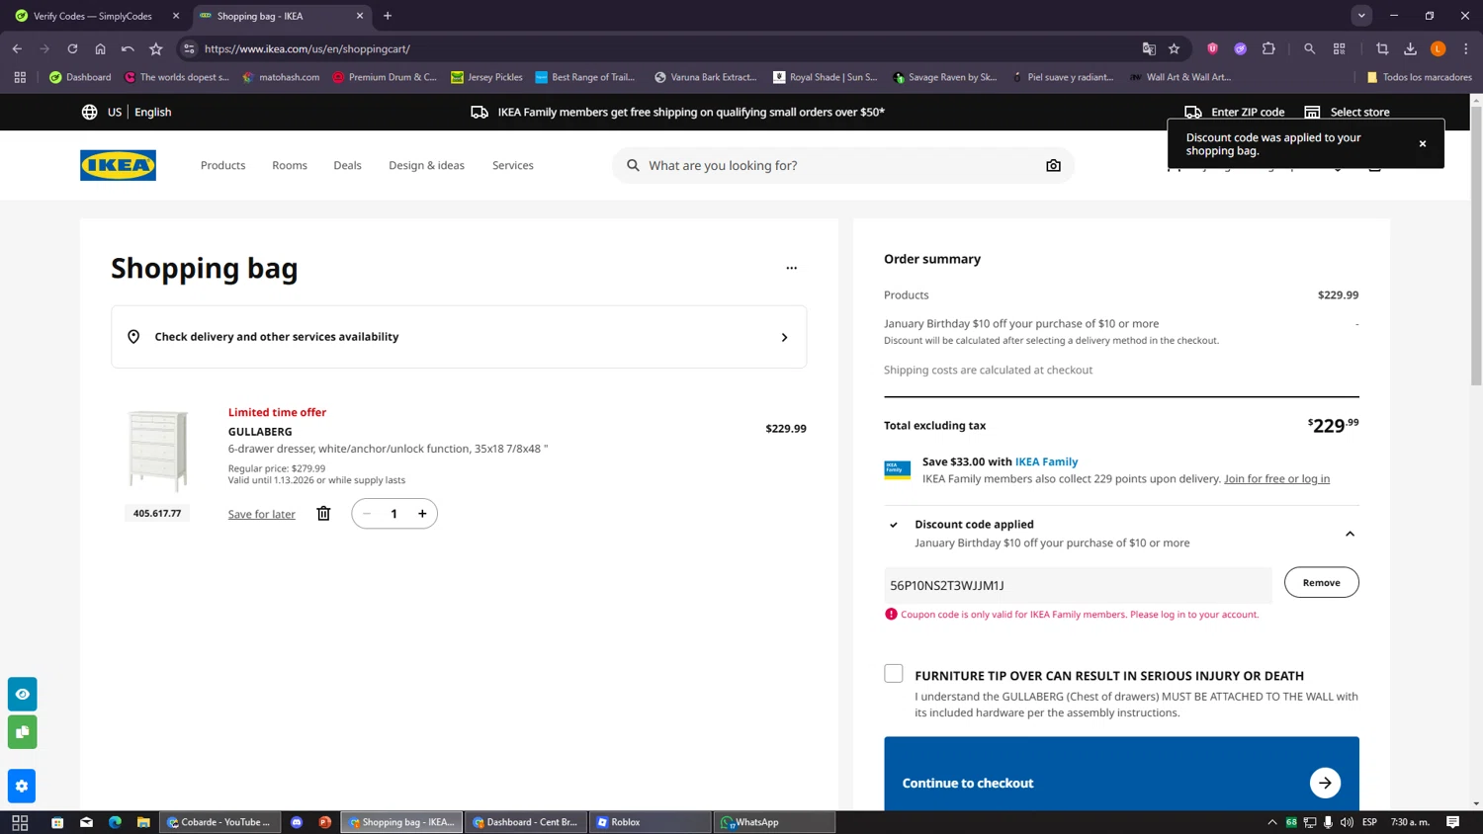Click the green copy sidebar icon
This screenshot has height=834, width=1483.
tap(22, 732)
